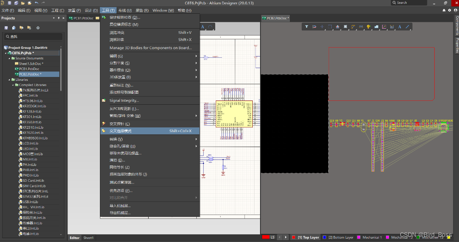Image resolution: width=459 pixels, height=242 pixels.
Task: Click the previous layer tabs arrow
Action: [280, 237]
